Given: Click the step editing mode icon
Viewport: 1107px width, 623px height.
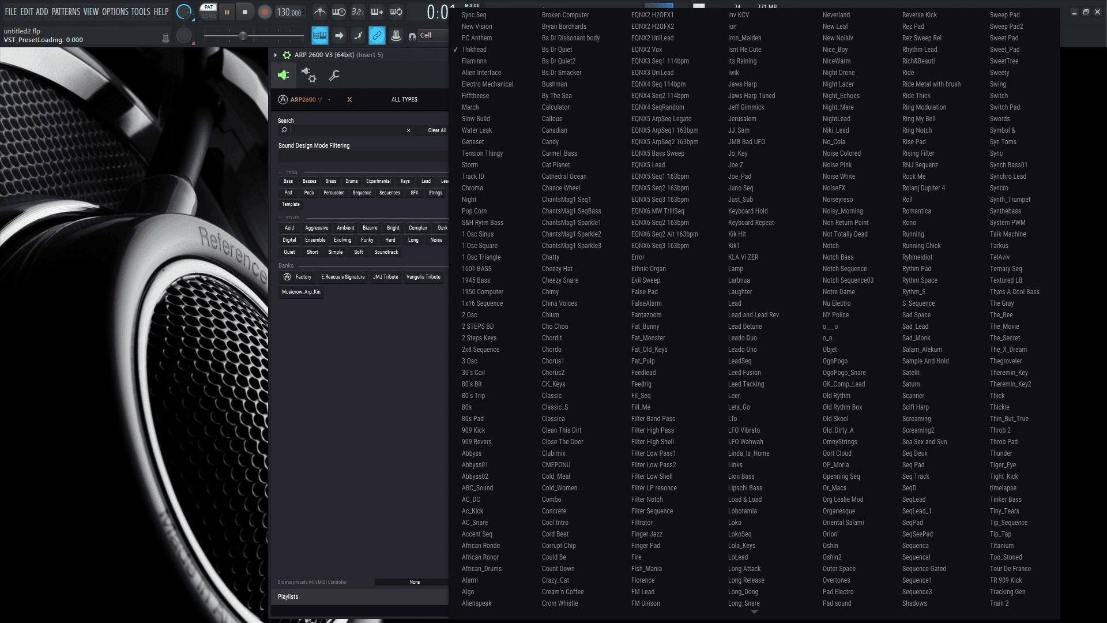Looking at the screenshot, I should (x=358, y=36).
